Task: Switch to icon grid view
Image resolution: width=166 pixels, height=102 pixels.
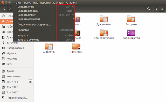Action: (162, 9)
